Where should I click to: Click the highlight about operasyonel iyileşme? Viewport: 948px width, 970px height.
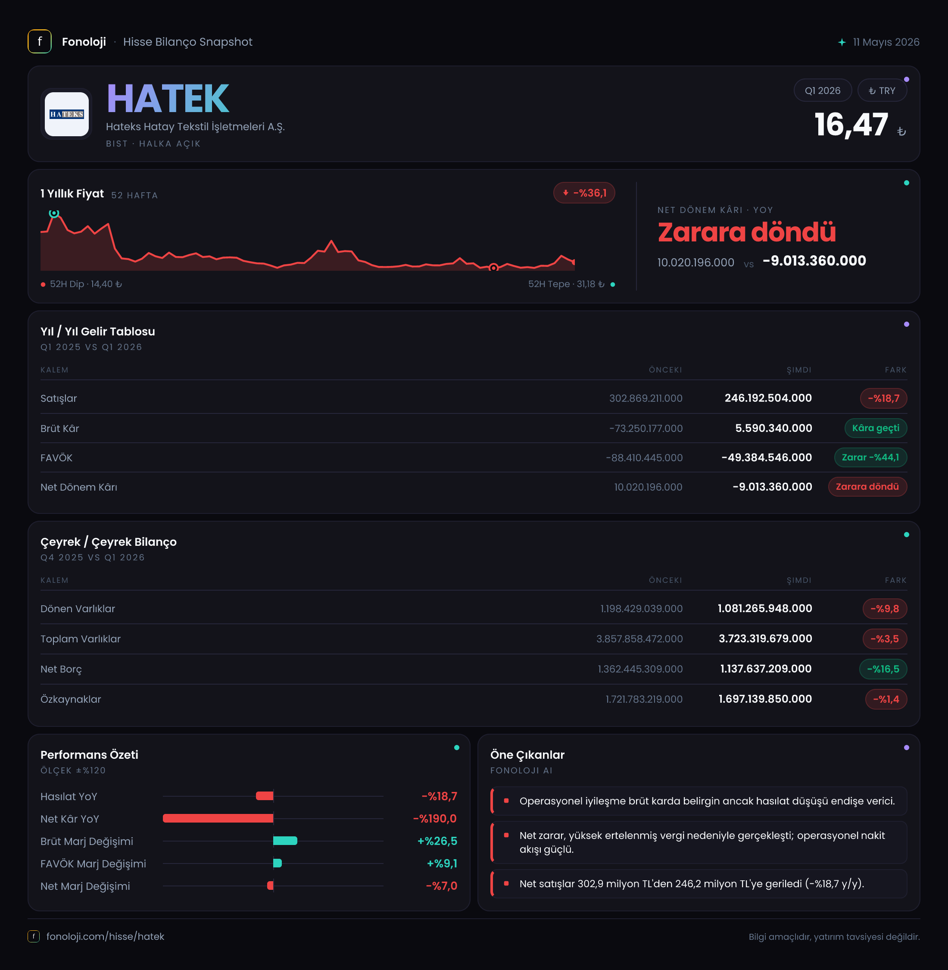pyautogui.click(x=699, y=801)
